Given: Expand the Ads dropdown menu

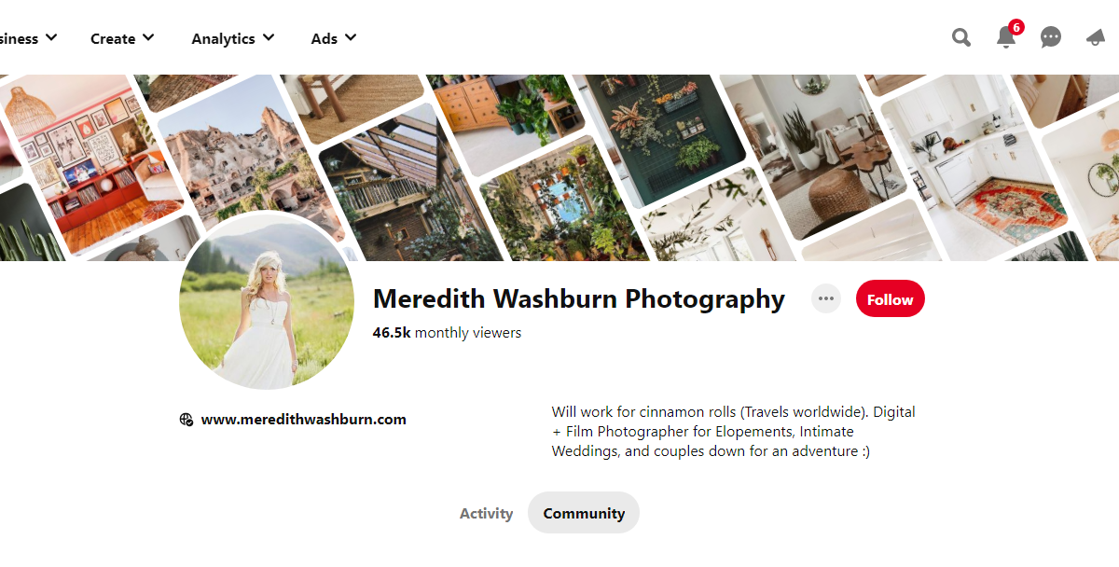Looking at the screenshot, I should point(334,38).
